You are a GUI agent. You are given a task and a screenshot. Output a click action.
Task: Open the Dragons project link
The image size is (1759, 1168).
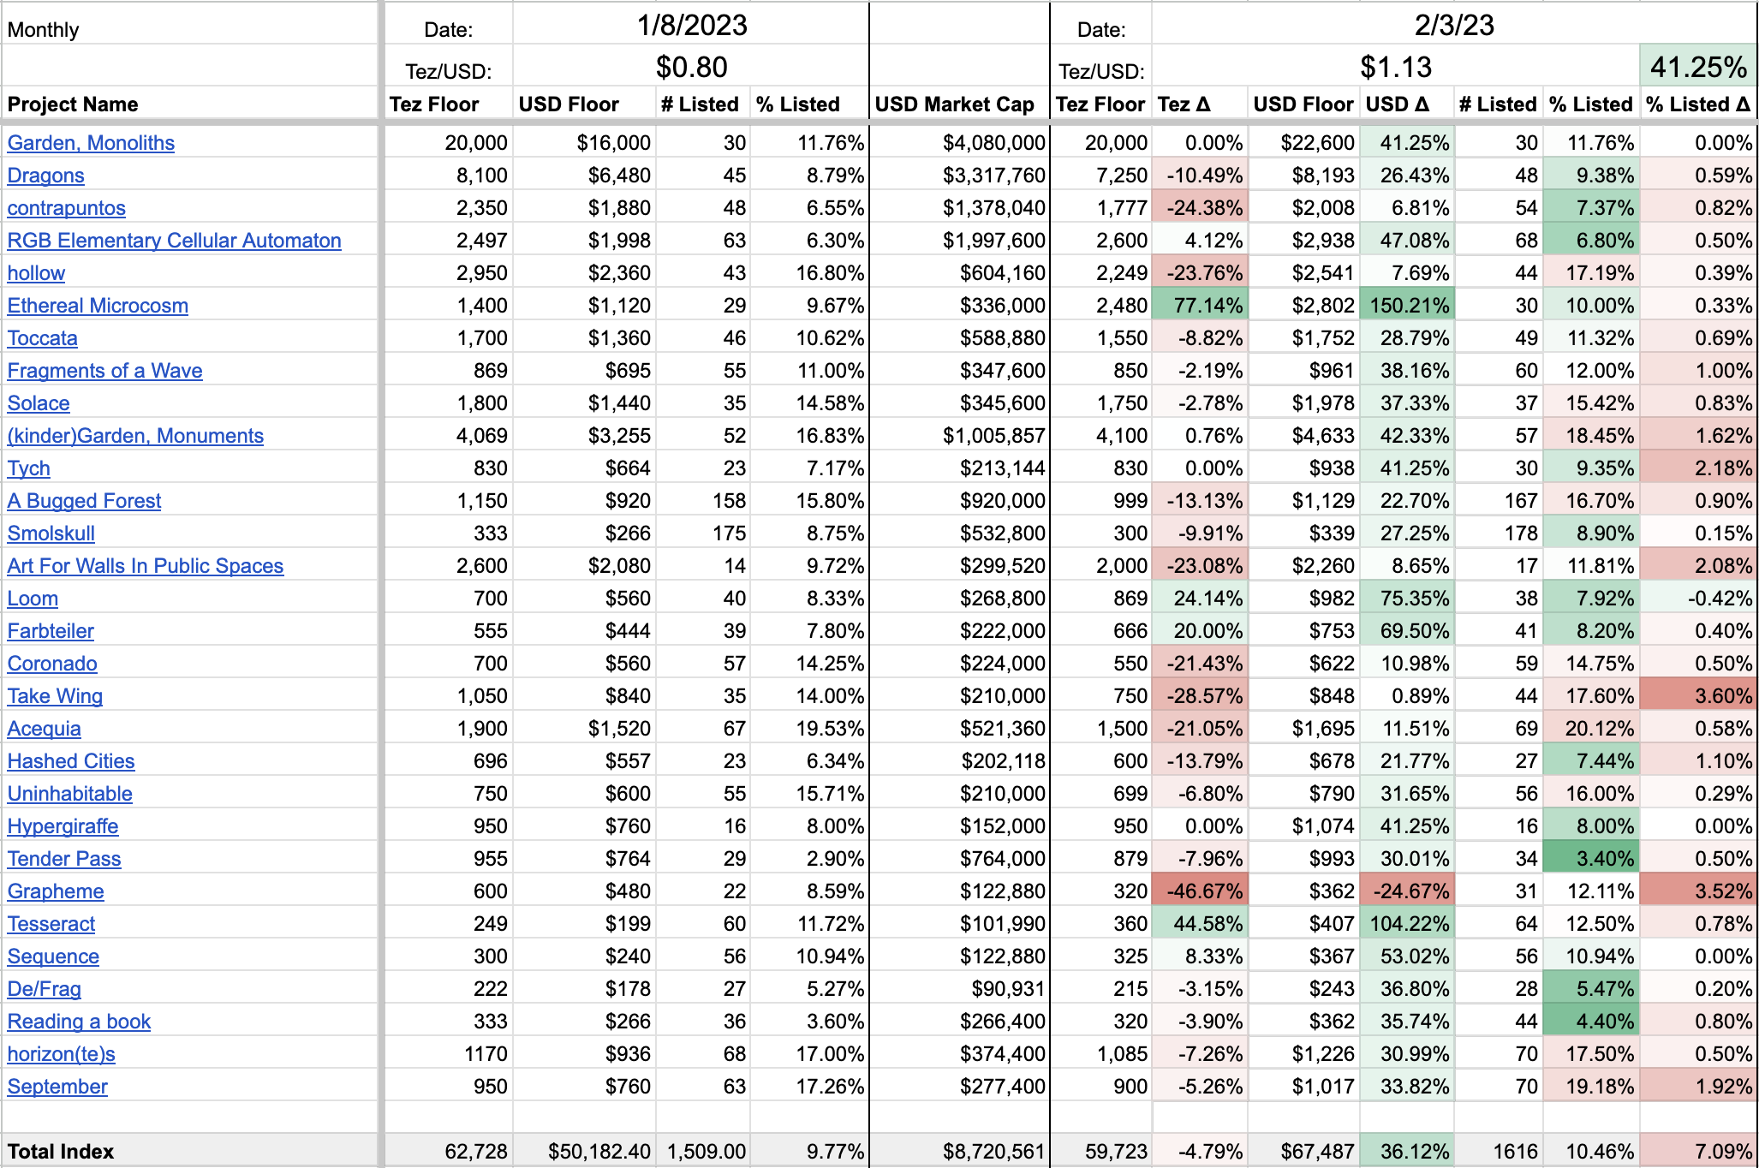(x=46, y=176)
